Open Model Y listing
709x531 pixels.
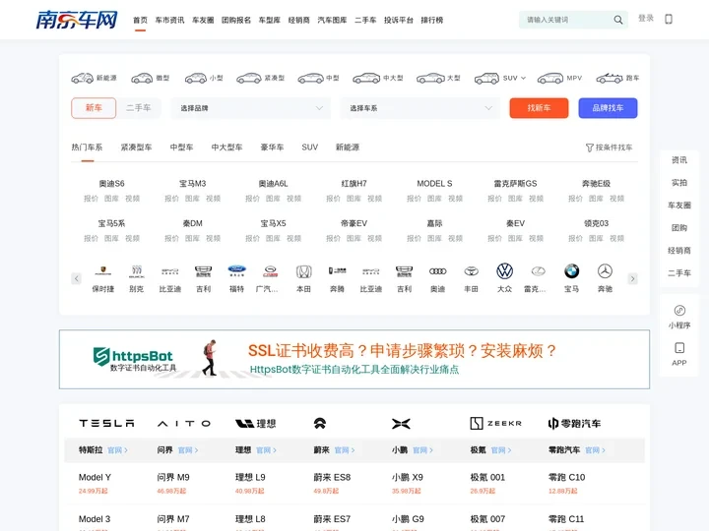[x=95, y=477]
